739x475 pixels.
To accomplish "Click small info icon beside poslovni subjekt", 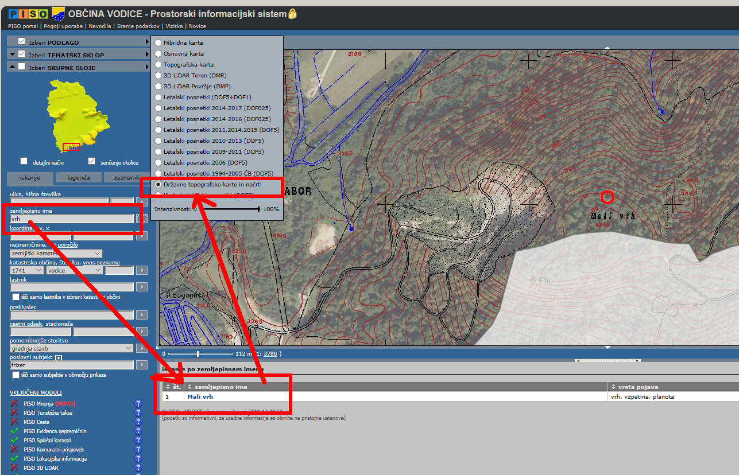I will (x=59, y=357).
